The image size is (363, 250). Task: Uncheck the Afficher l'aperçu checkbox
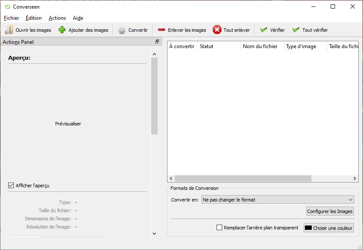coord(11,186)
